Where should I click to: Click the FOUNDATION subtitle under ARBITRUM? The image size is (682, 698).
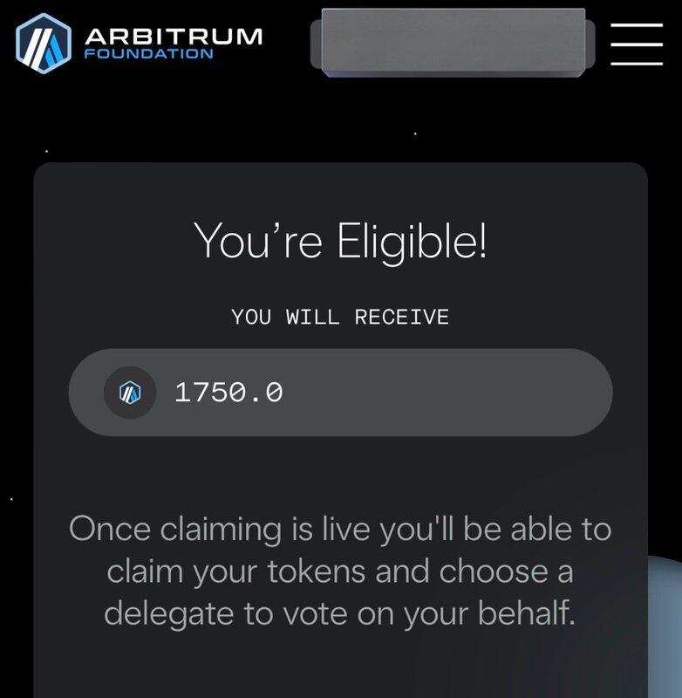tap(148, 54)
